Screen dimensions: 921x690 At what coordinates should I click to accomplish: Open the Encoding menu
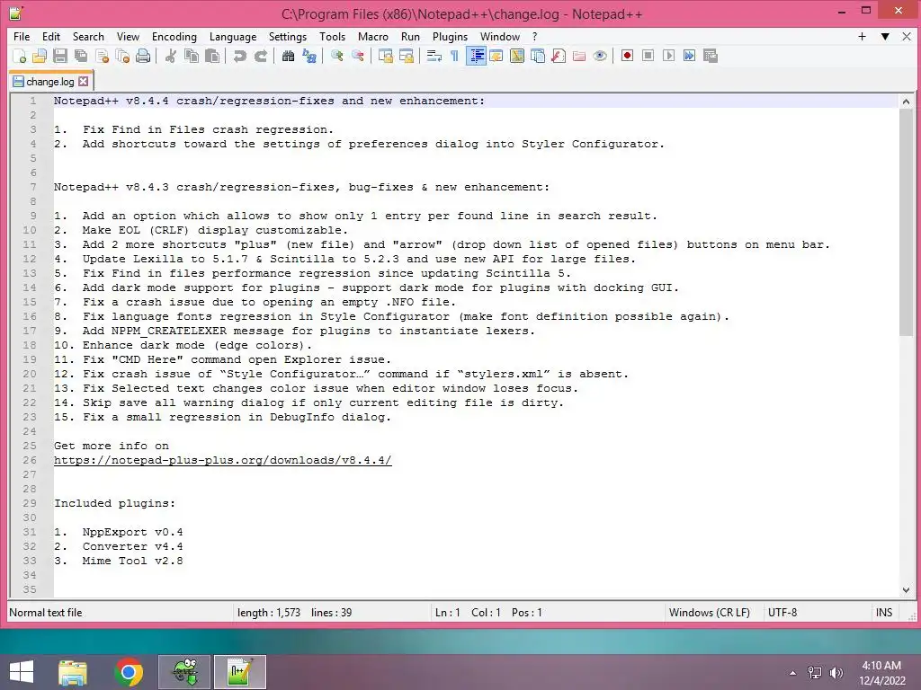pyautogui.click(x=174, y=36)
